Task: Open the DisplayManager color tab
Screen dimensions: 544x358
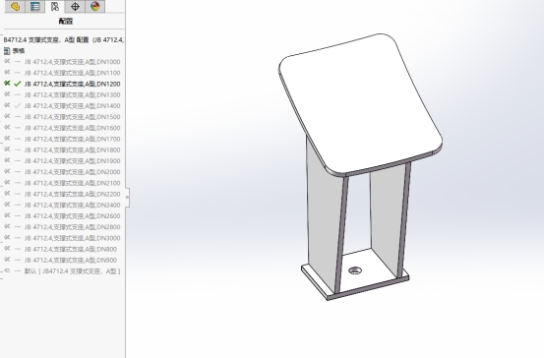Action: point(94,6)
